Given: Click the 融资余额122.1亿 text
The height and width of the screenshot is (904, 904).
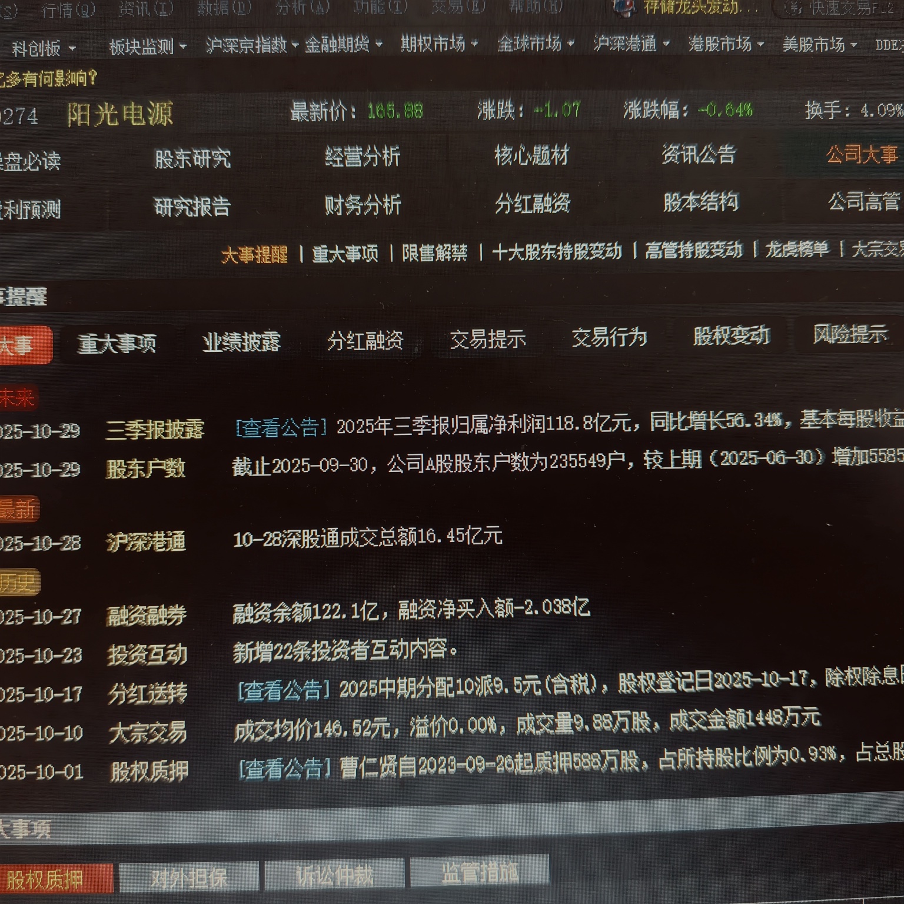Looking at the screenshot, I should click(305, 613).
